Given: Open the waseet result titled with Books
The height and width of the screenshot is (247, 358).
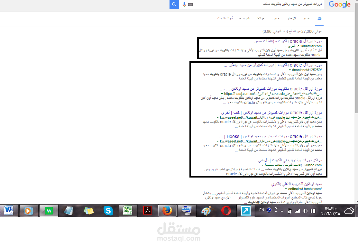Looking at the screenshot, I should tap(270, 136).
